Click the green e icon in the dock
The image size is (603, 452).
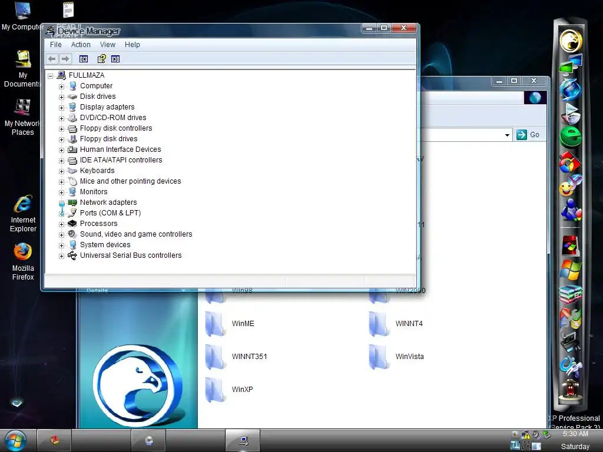pos(570,137)
